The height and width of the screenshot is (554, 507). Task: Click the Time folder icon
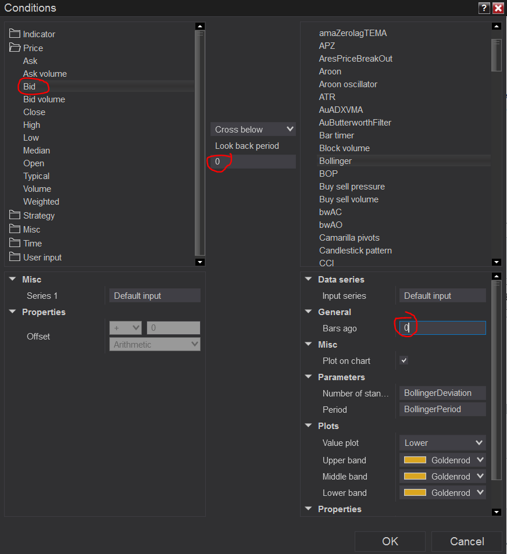[15, 243]
